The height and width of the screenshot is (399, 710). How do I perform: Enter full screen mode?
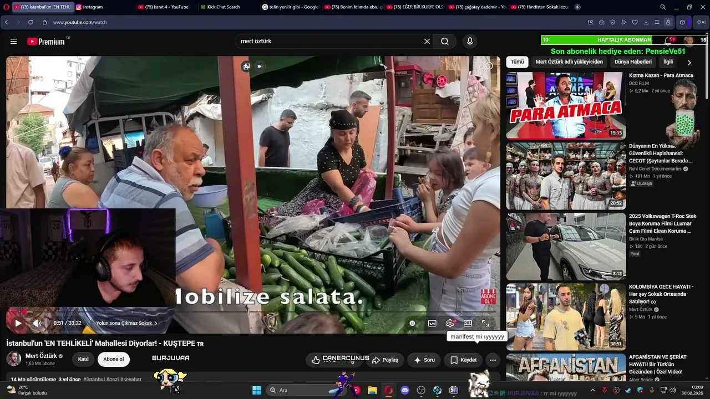point(485,323)
